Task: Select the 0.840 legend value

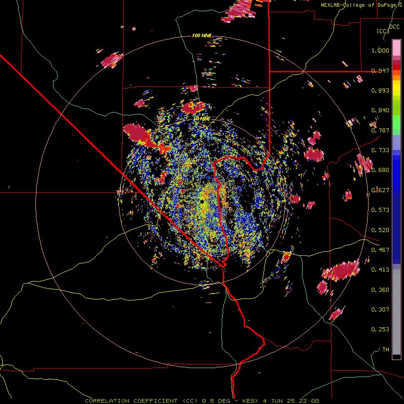Action: tap(380, 110)
